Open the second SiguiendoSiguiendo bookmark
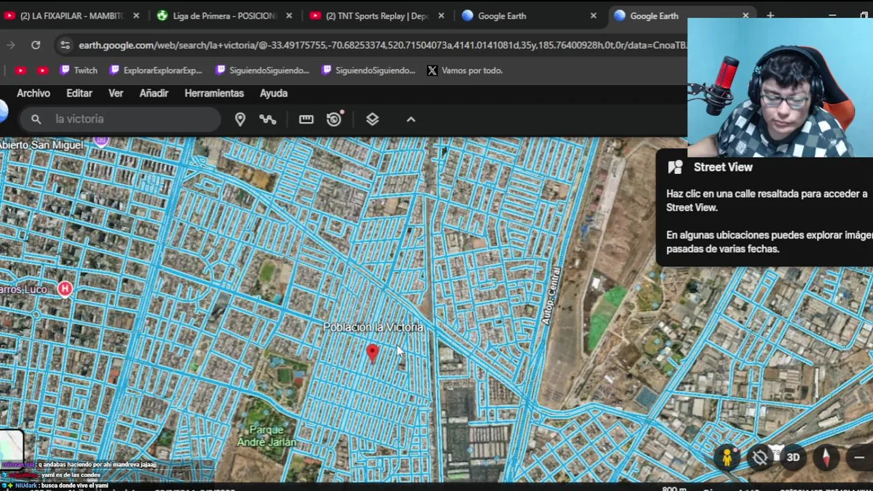873x491 pixels. 368,70
